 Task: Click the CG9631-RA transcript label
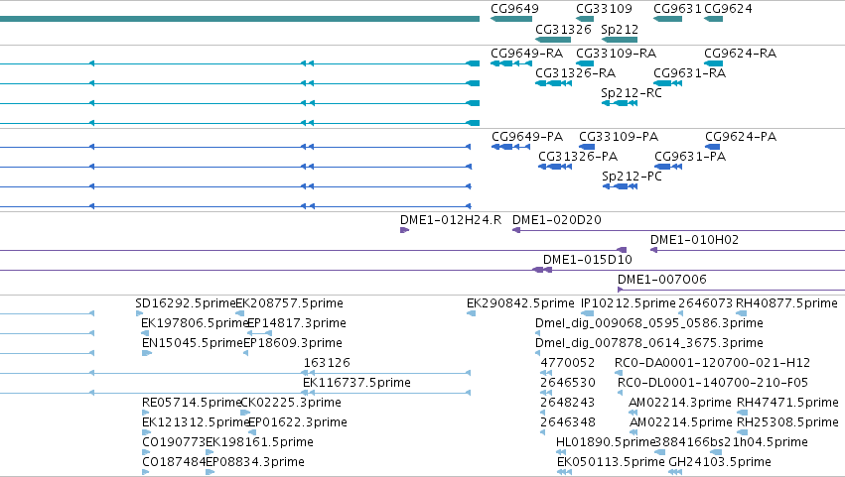[689, 73]
